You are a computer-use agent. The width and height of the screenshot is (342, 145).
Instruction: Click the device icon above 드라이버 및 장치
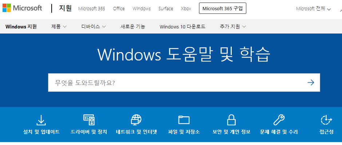(89, 120)
